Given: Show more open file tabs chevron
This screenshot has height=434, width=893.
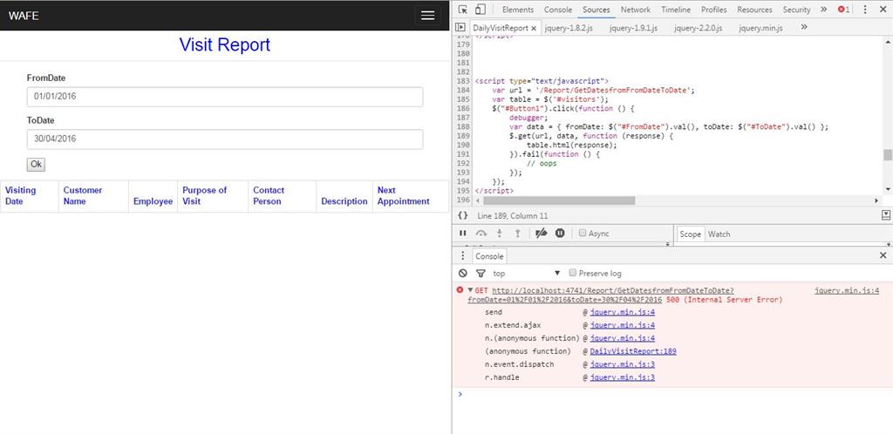Looking at the screenshot, I should [803, 27].
